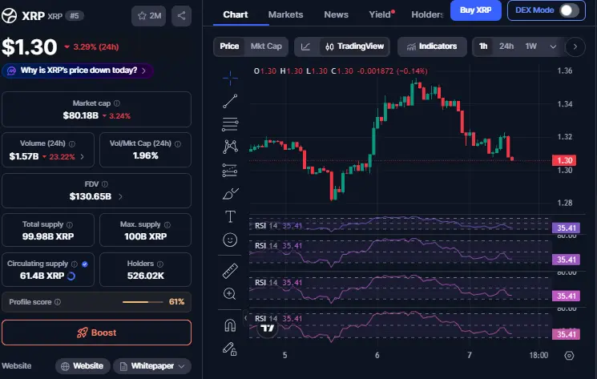Collapse the drawing toolbar arrow
Screen dimensions: 597x379
(x=245, y=318)
